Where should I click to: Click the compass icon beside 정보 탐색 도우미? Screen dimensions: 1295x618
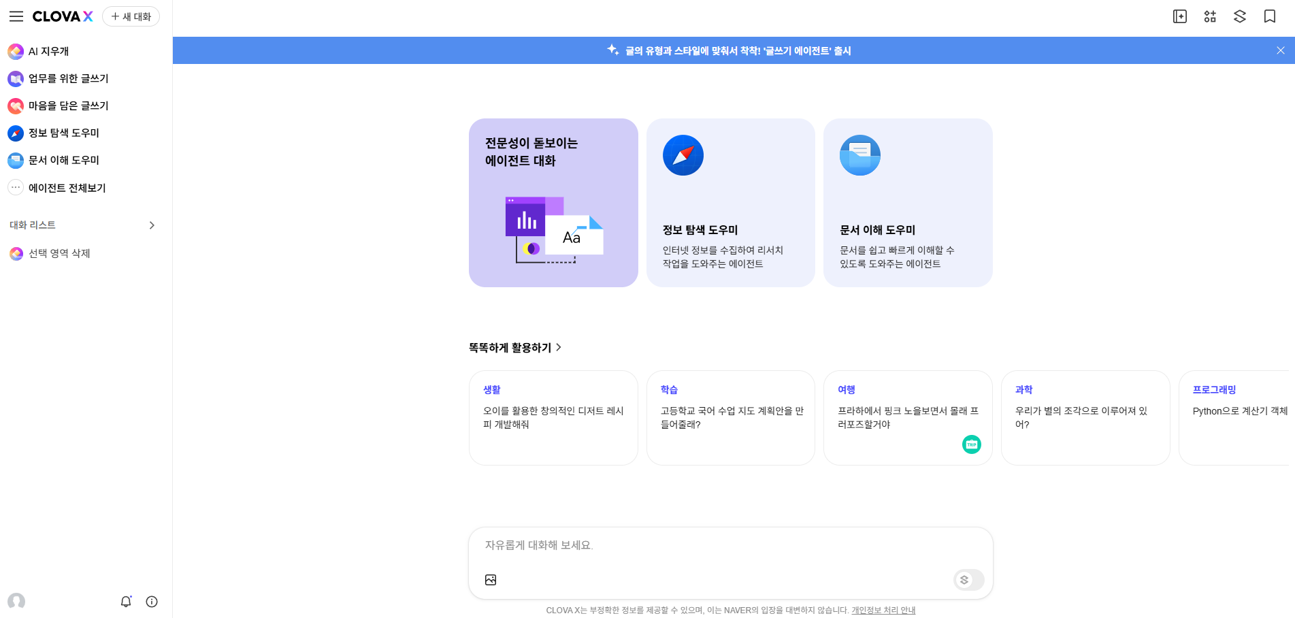[x=16, y=133]
